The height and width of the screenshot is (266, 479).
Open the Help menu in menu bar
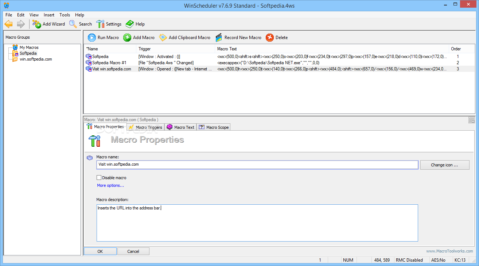(79, 15)
